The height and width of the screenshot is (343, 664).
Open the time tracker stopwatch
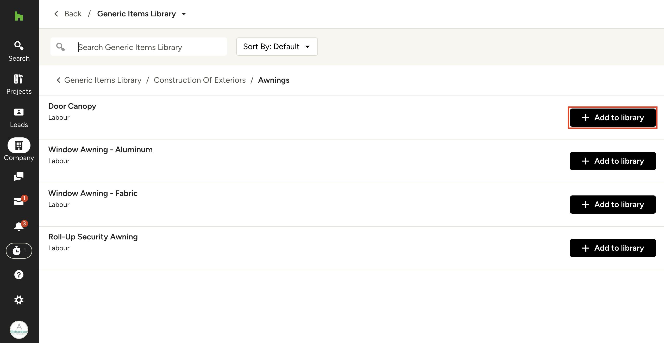click(19, 251)
